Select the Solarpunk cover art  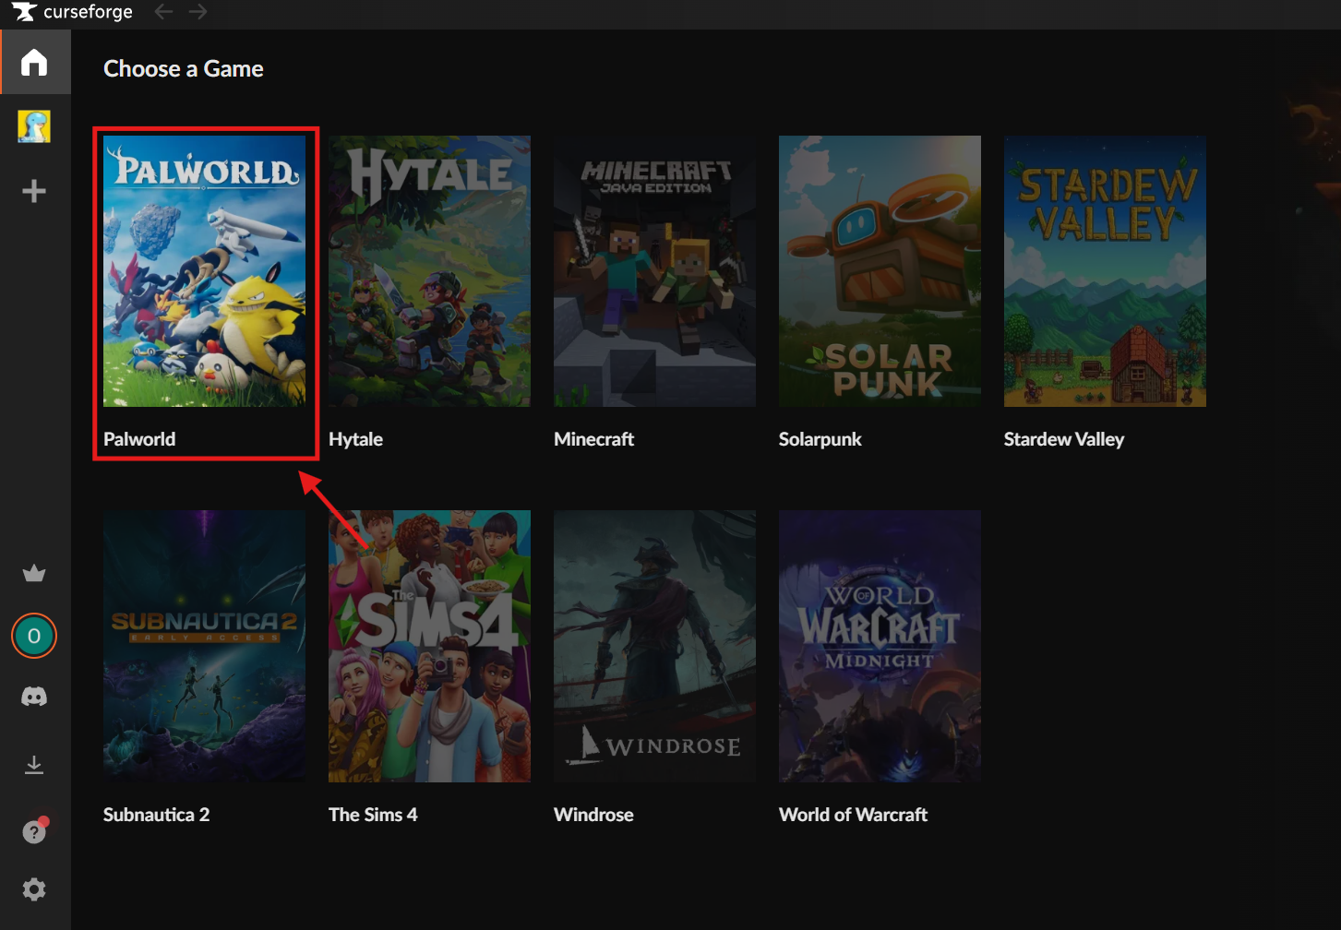click(880, 271)
